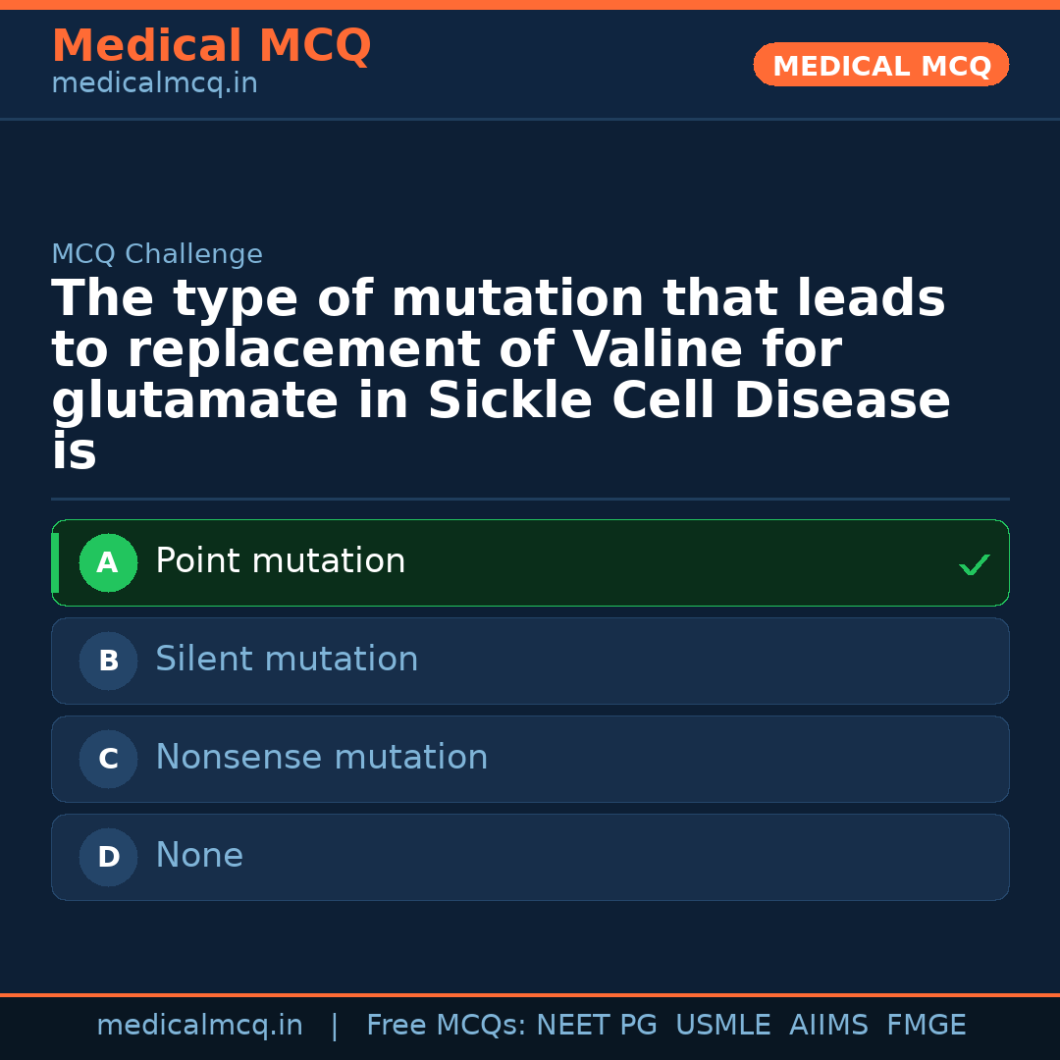
Task: Click the orange MEDICAL MCQ badge
Action: [881, 66]
